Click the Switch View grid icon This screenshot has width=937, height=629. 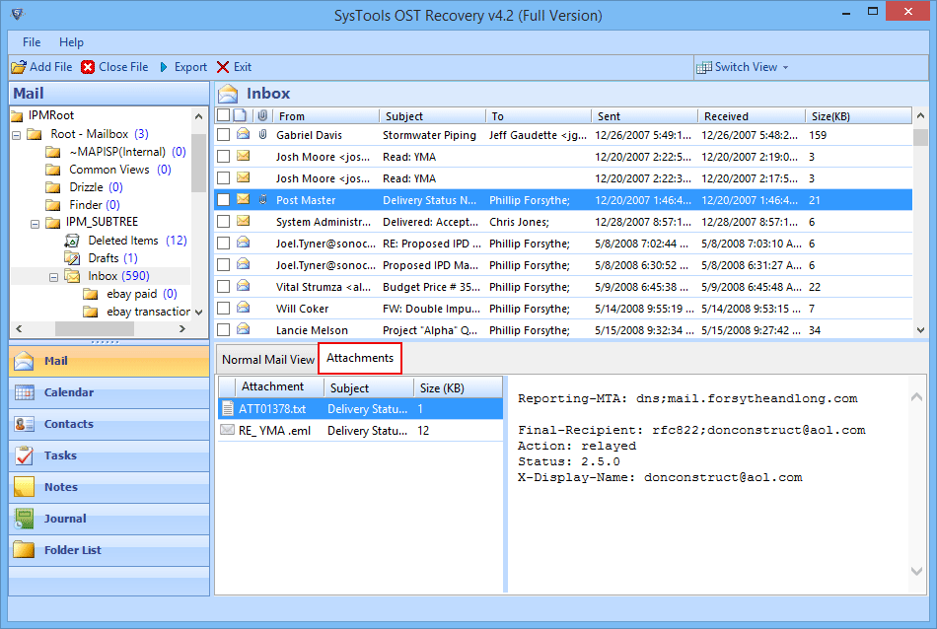(704, 67)
